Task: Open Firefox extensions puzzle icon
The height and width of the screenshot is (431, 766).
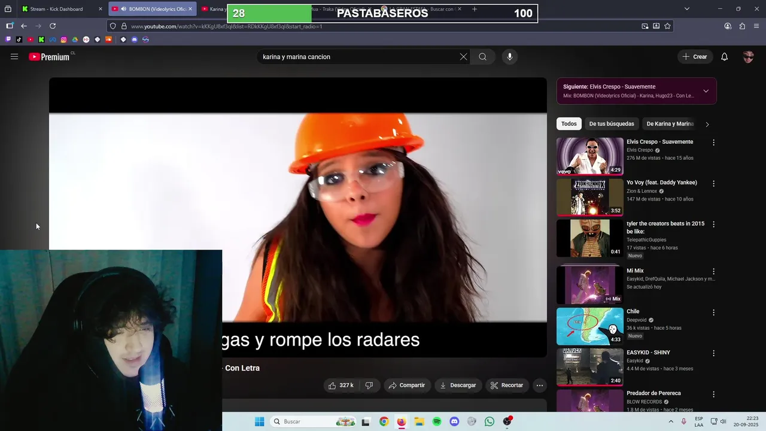Action: pos(742,26)
